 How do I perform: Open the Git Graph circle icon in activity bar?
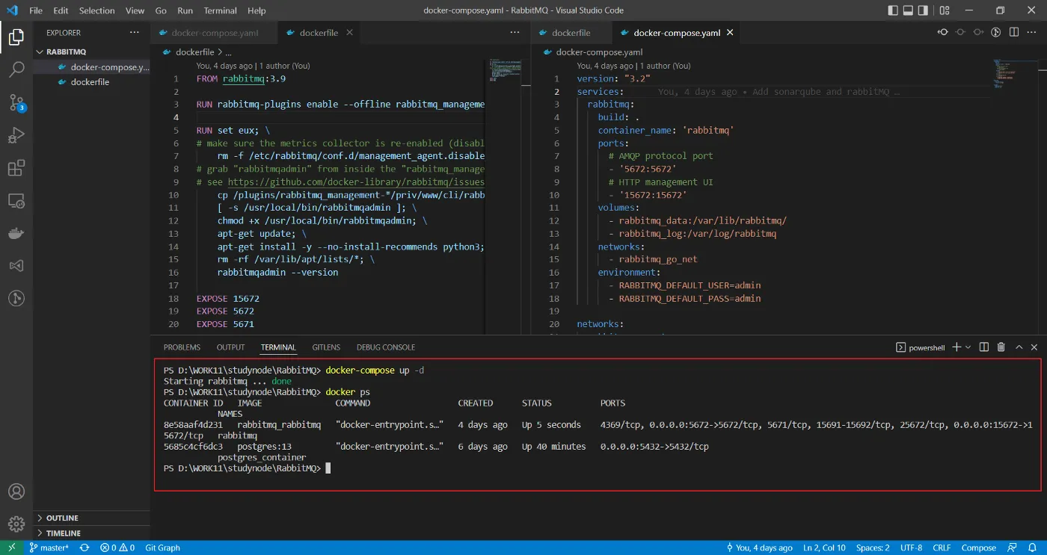16,299
